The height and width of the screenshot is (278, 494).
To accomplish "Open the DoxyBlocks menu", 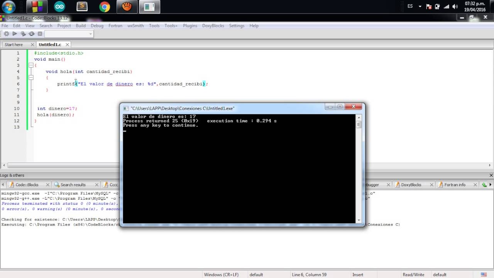I will pyautogui.click(x=213, y=26).
